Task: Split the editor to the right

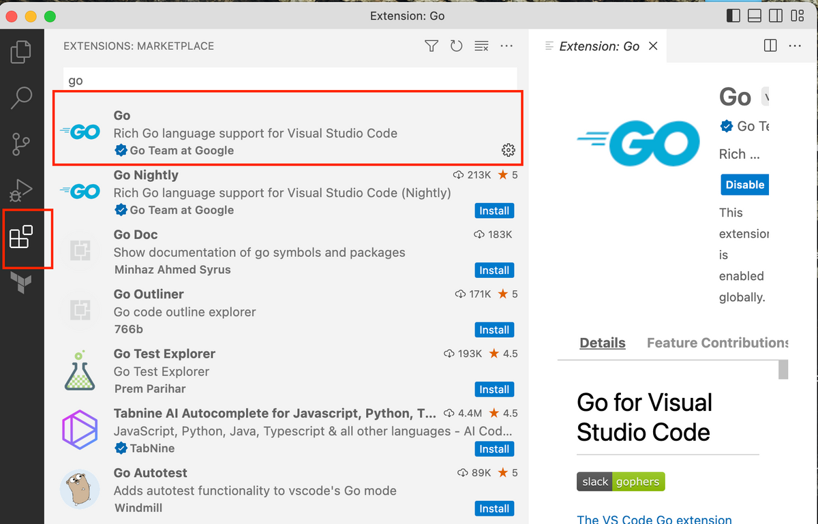Action: point(770,46)
